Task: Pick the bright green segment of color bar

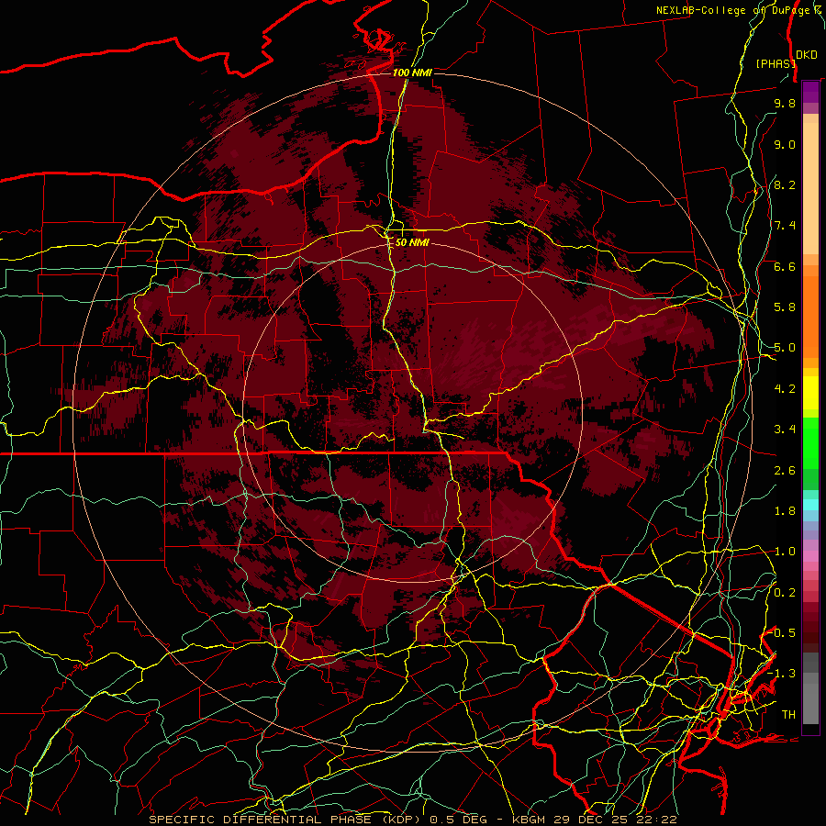Action: [x=810, y=441]
